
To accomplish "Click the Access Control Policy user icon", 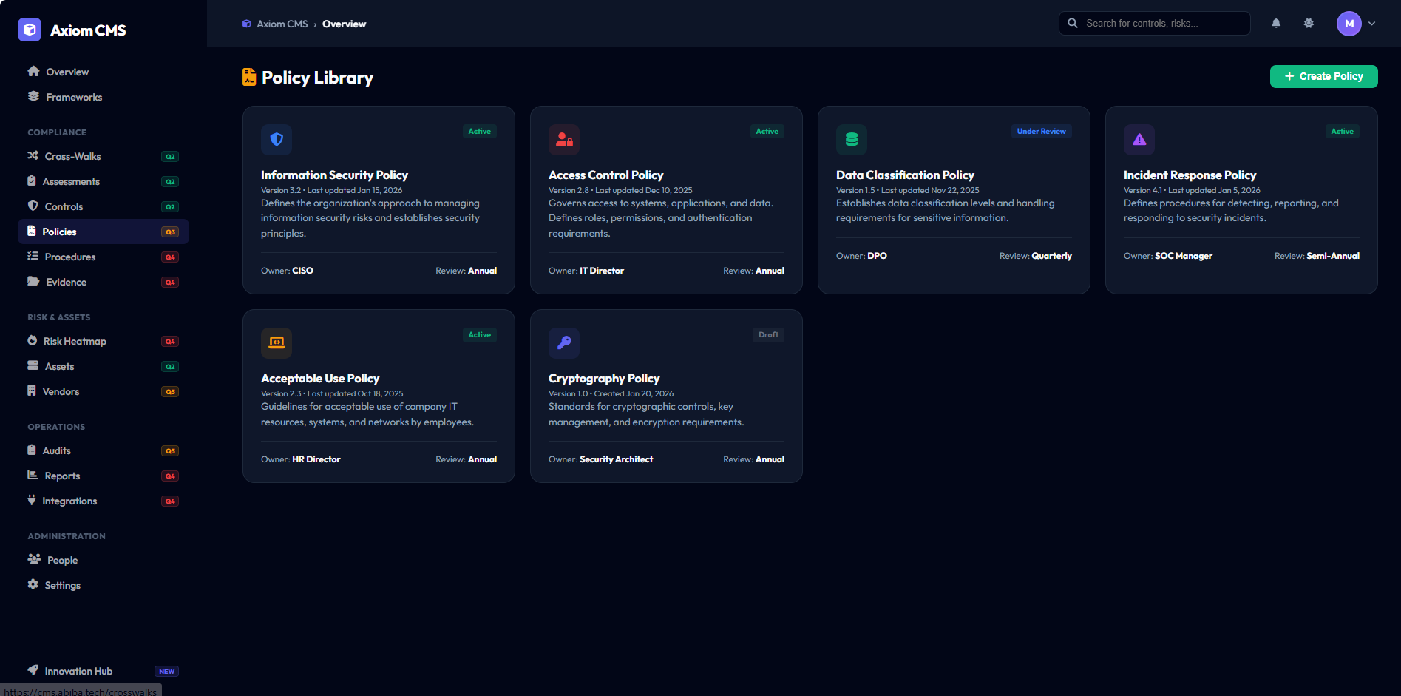I will [563, 139].
